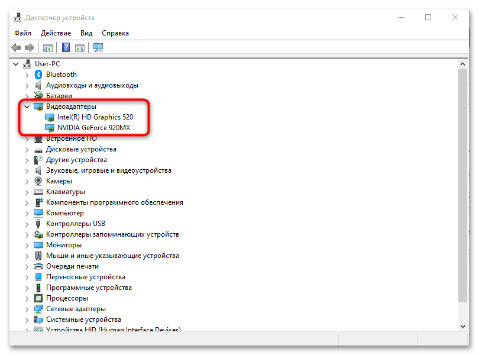479x355 pixels.
Task: Click the Камеры (Cameras) webcam icon
Action: tap(38, 181)
